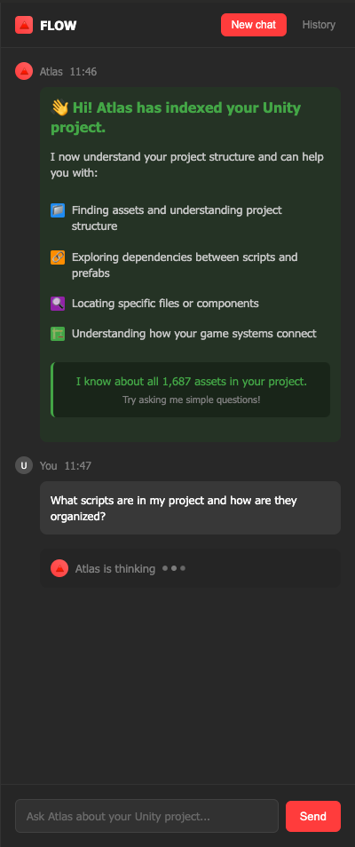This screenshot has width=355, height=847.
Task: Open the History tab
Action: click(x=319, y=25)
